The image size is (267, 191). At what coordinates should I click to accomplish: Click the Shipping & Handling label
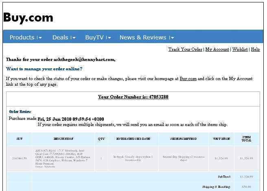point(217,187)
